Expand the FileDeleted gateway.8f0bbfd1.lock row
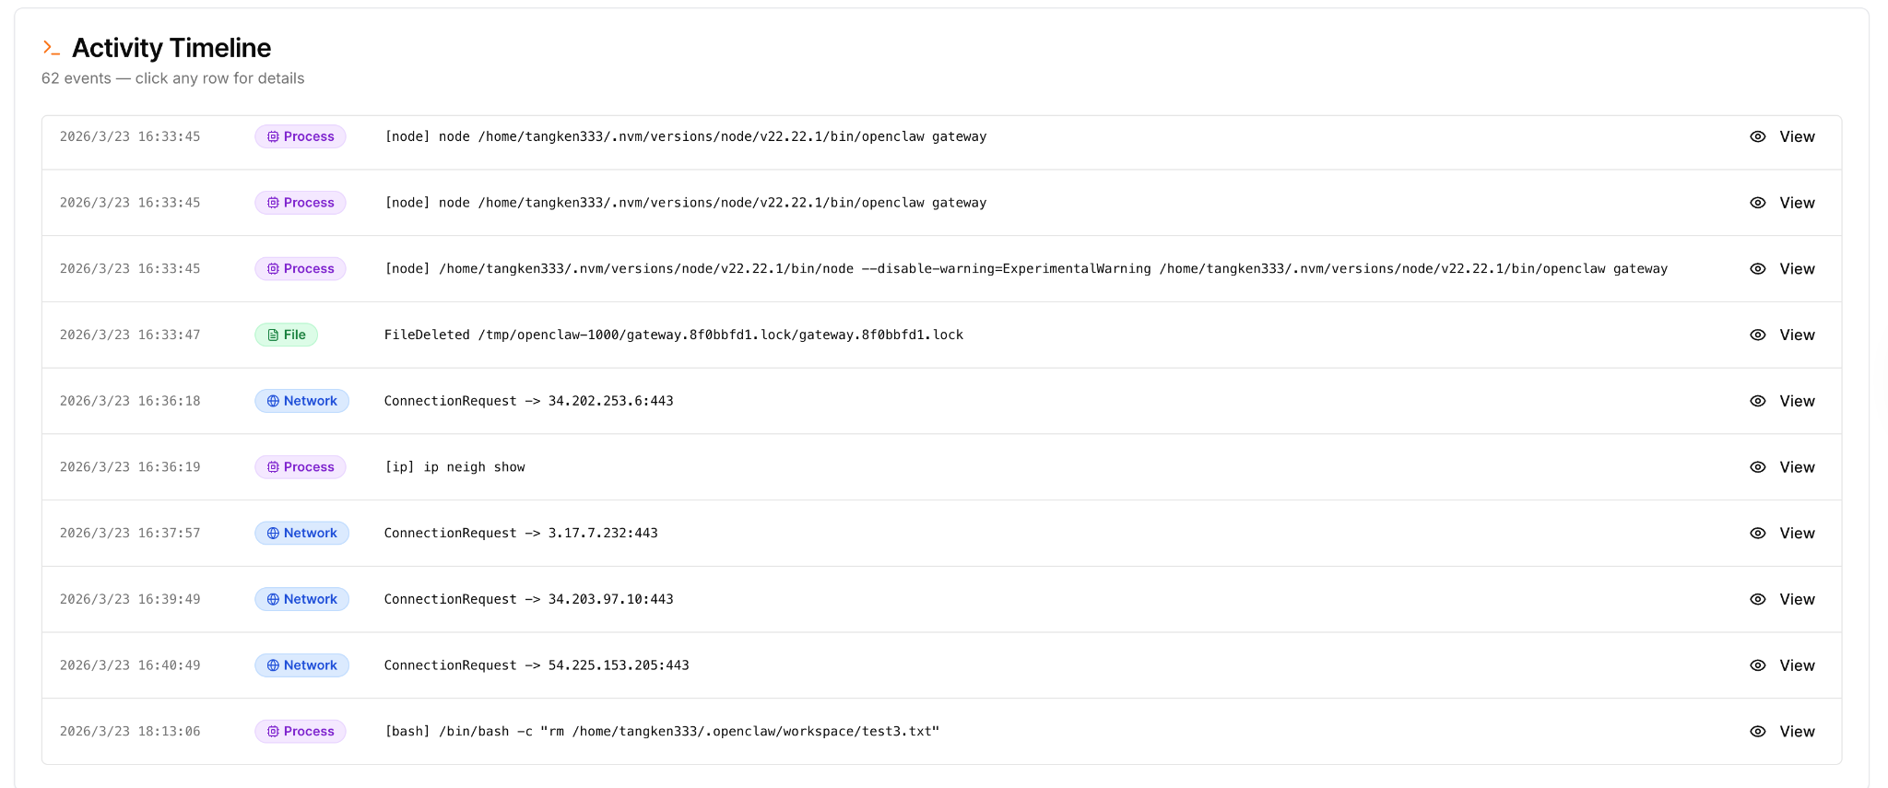 941,335
